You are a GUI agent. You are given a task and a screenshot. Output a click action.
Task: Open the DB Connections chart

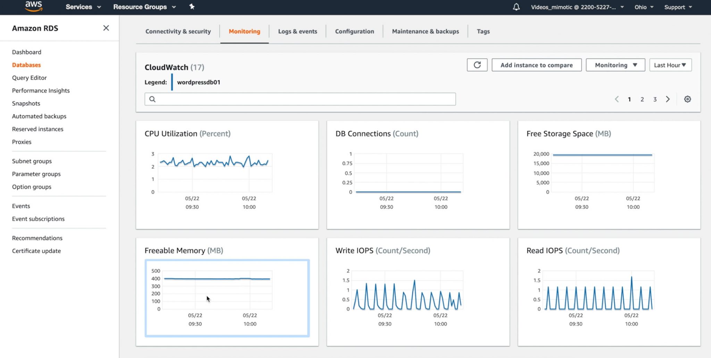pyautogui.click(x=418, y=175)
